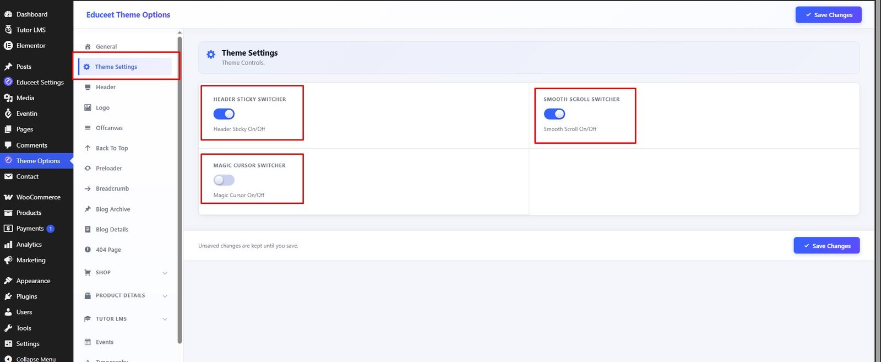Click the top Save Changes button
The width and height of the screenshot is (881, 362).
click(828, 15)
